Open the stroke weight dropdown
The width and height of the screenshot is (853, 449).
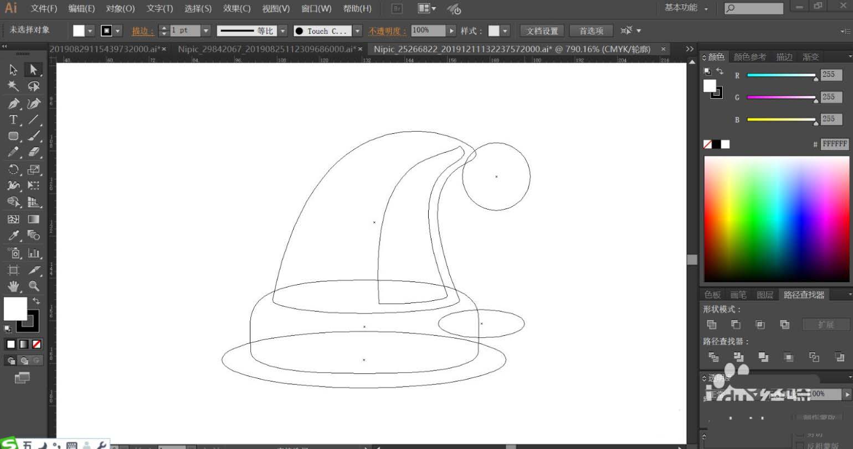click(x=206, y=31)
